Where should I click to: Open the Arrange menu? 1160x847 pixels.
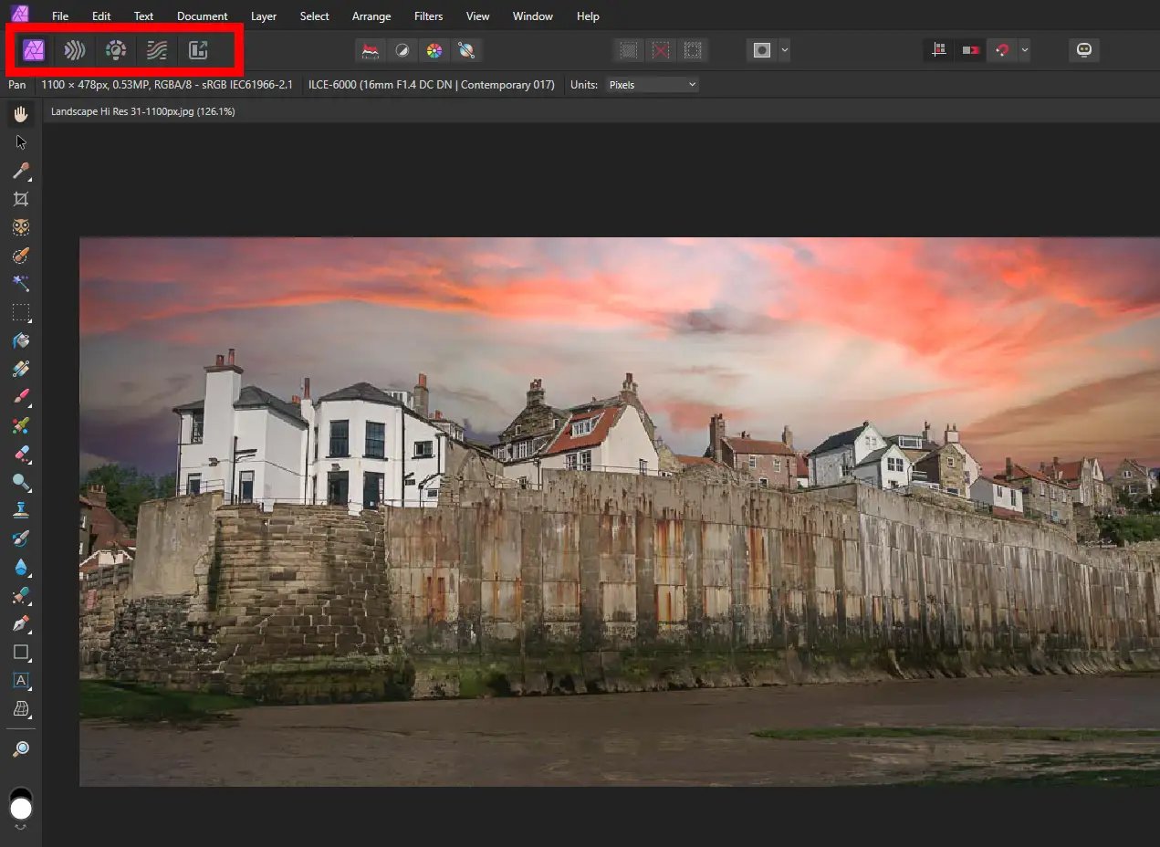[371, 16]
